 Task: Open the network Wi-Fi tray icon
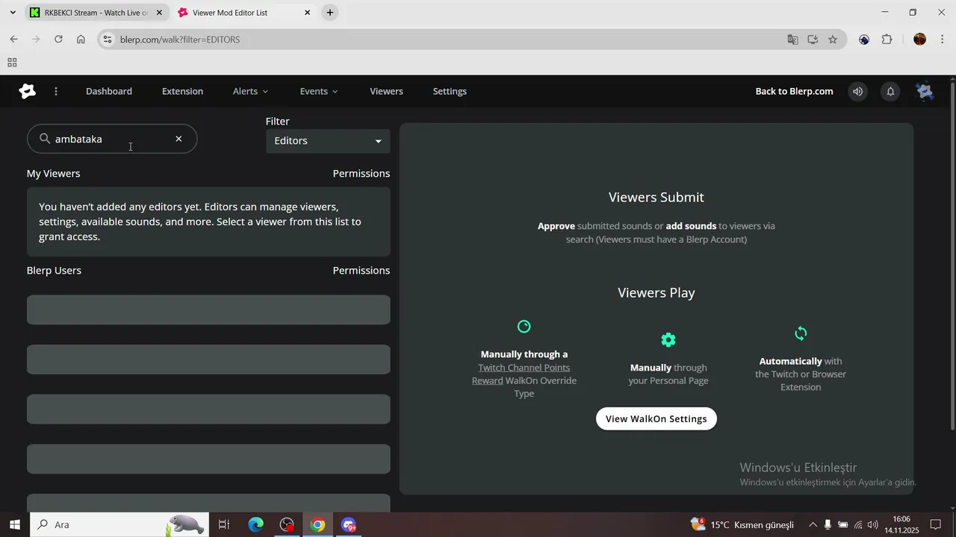(858, 525)
